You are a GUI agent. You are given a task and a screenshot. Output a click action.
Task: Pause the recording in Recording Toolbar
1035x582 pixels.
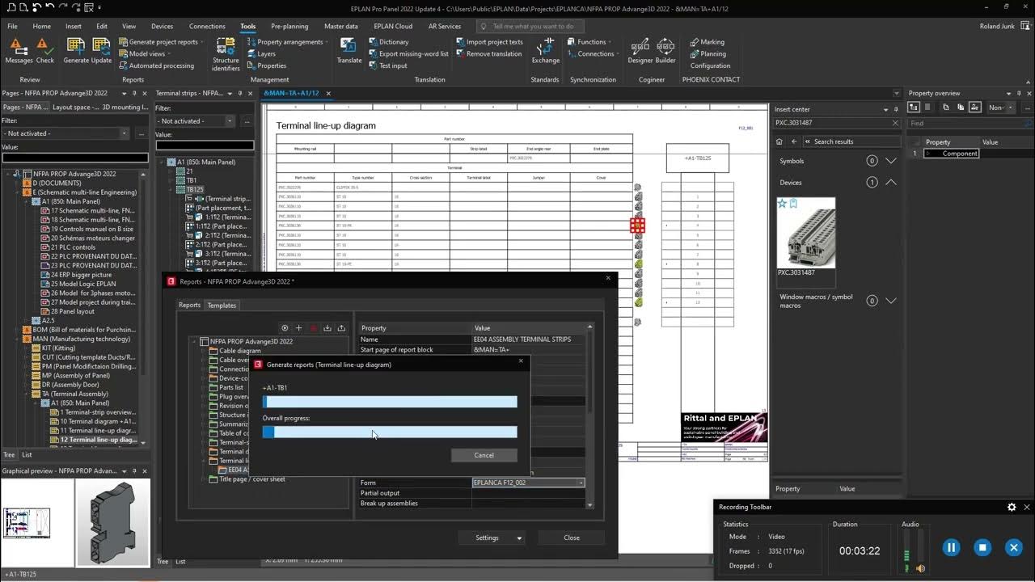pyautogui.click(x=951, y=547)
